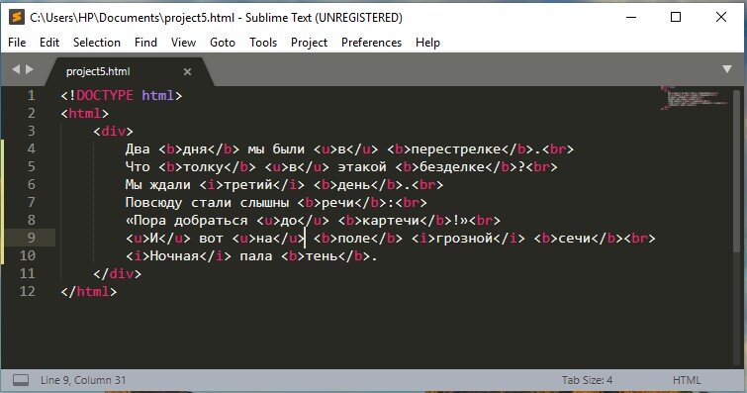Viewport: 747px width, 393px height.
Task: Select line number 2 in the gutter
Action: [31, 113]
